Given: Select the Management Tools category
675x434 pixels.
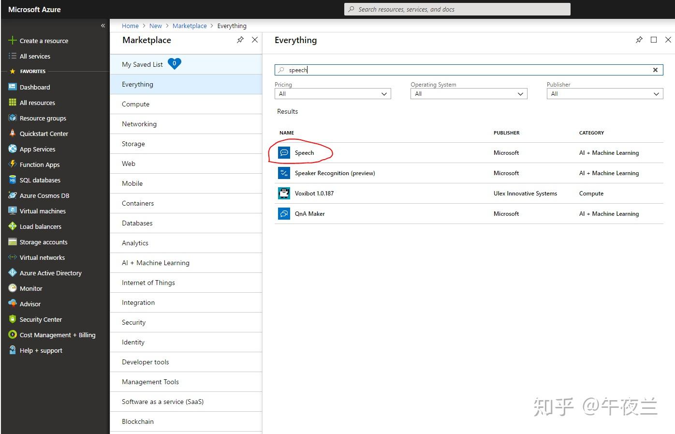Looking at the screenshot, I should 186,382.
